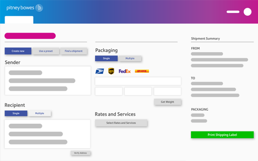Open the round user profile avatar
This screenshot has width=258, height=161.
pyautogui.click(x=247, y=12)
